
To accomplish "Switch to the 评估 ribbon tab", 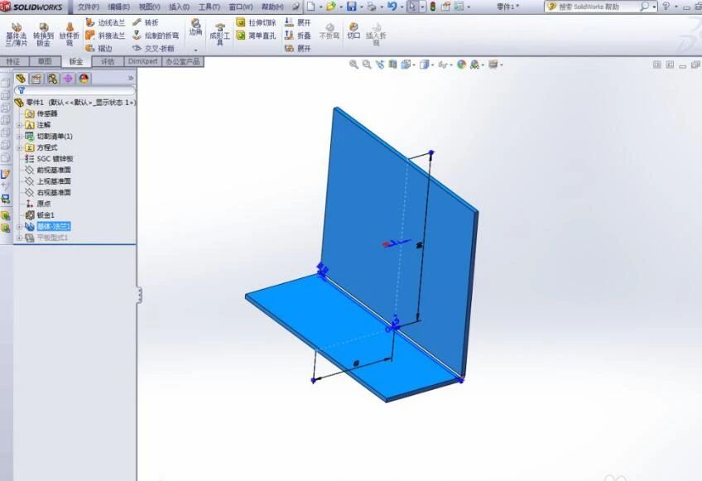I will pos(108,60).
